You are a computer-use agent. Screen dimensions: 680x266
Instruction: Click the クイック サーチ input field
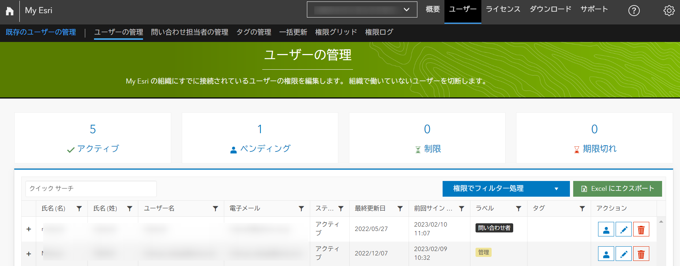[x=91, y=189]
